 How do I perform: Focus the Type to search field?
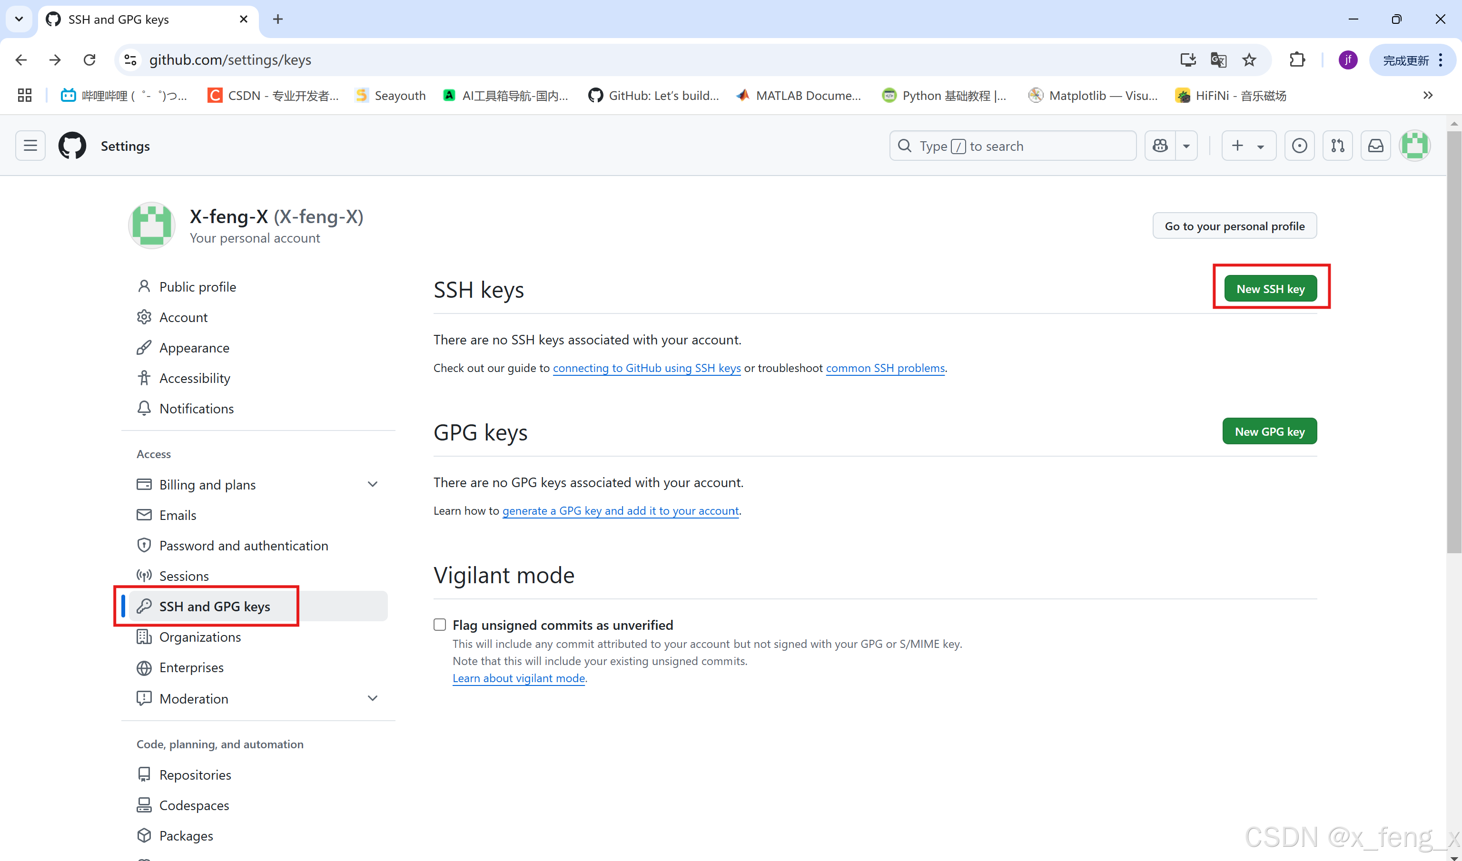pos(1012,146)
